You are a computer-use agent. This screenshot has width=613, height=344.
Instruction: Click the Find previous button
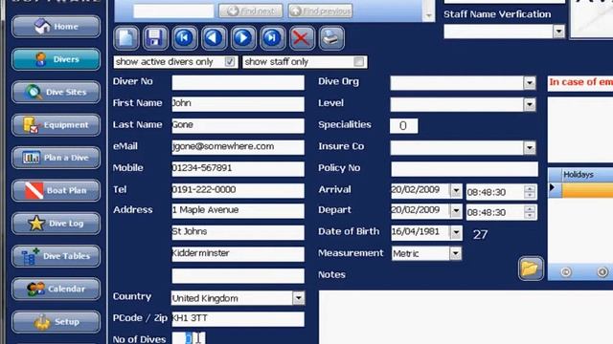click(x=320, y=11)
